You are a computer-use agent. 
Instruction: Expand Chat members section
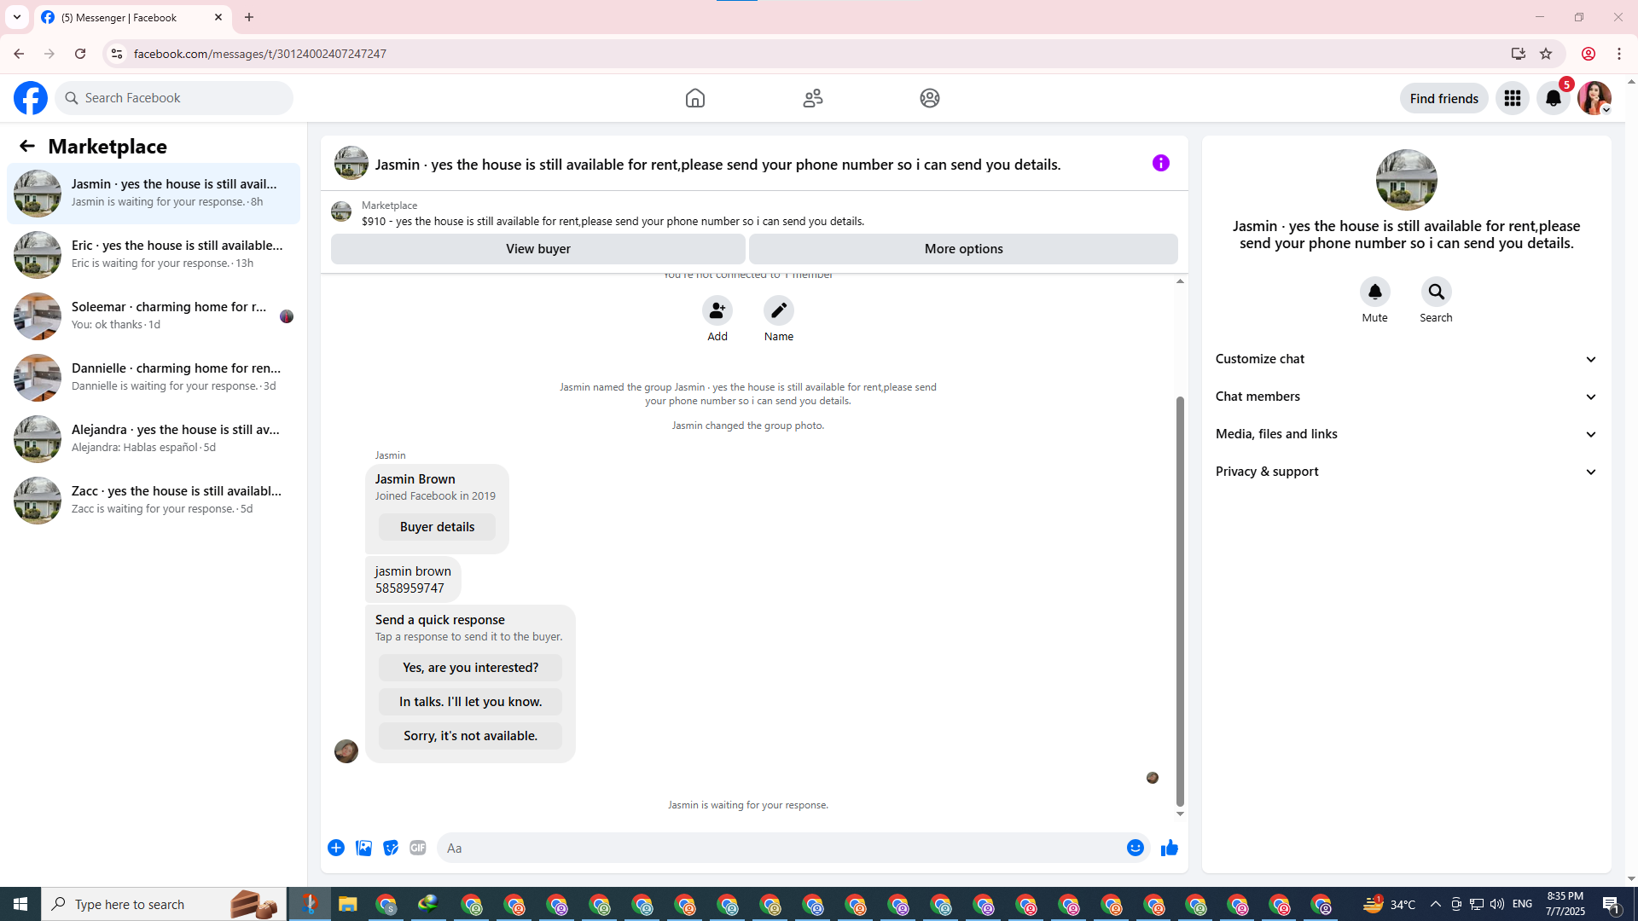[x=1406, y=397]
